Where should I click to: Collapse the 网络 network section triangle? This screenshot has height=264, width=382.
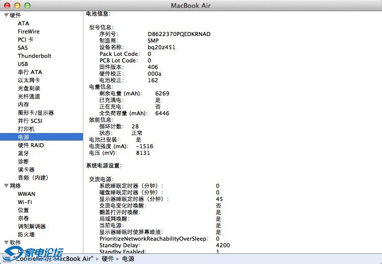[6, 186]
